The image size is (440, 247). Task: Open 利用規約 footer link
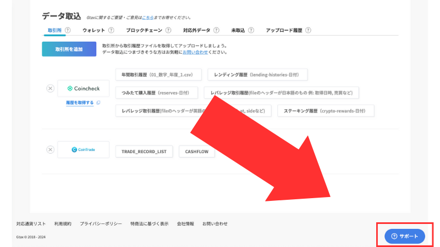(x=63, y=224)
